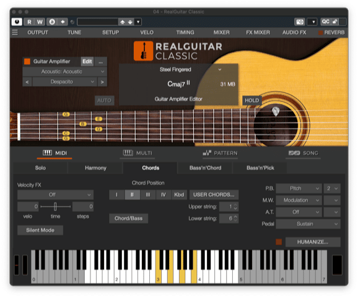The image size is (358, 297).
Task: Click the SONG tape icon
Action: (294, 153)
